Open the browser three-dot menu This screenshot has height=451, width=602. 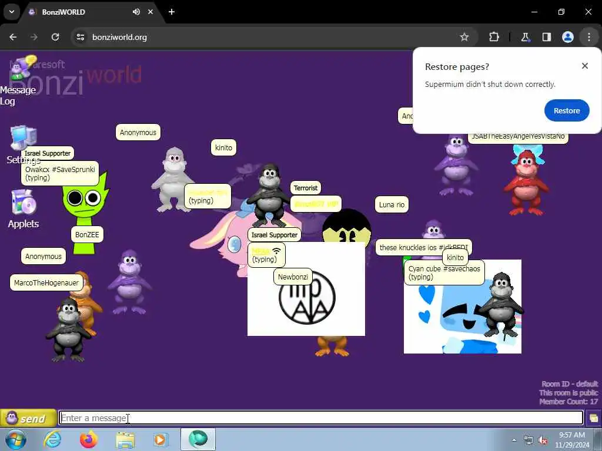(x=589, y=37)
